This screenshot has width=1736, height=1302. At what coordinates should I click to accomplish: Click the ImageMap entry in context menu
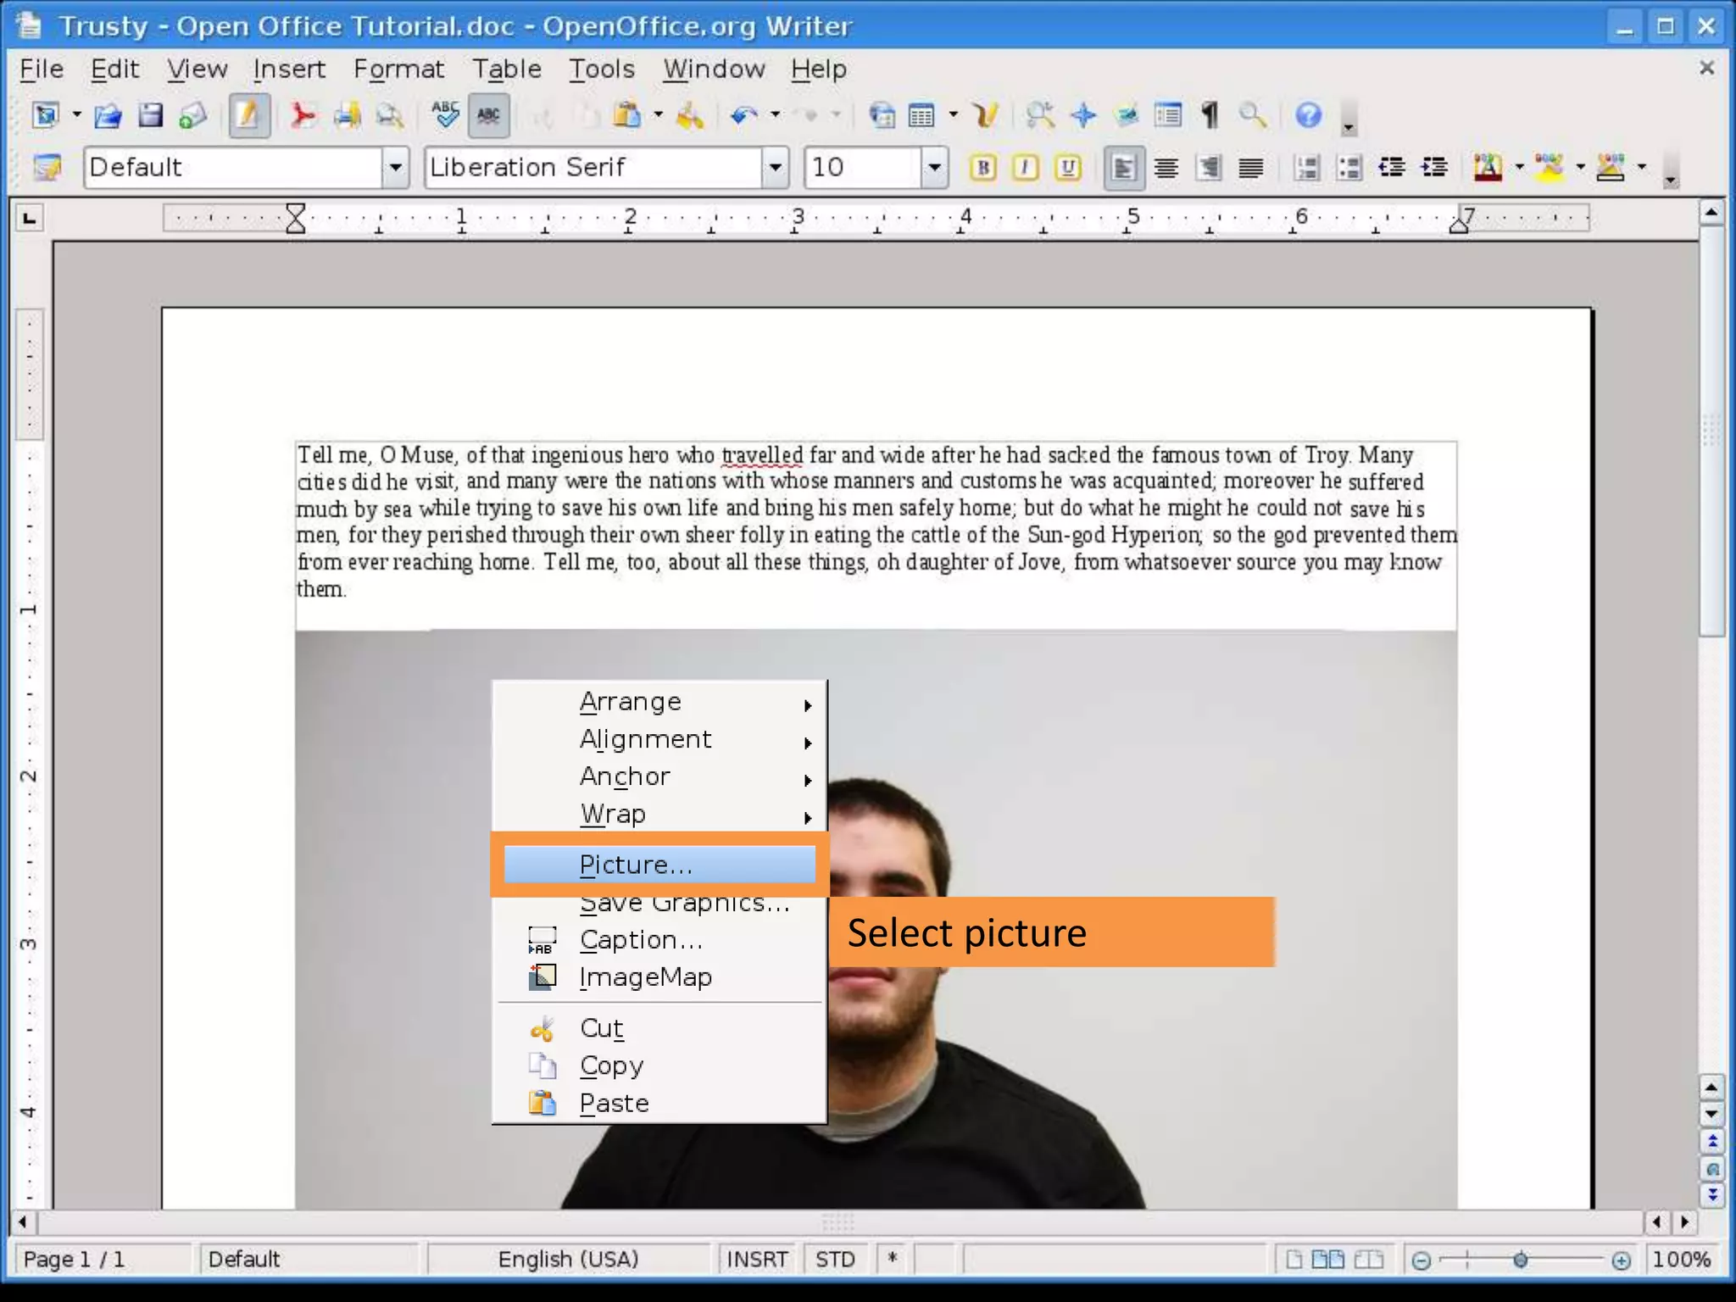coord(645,977)
